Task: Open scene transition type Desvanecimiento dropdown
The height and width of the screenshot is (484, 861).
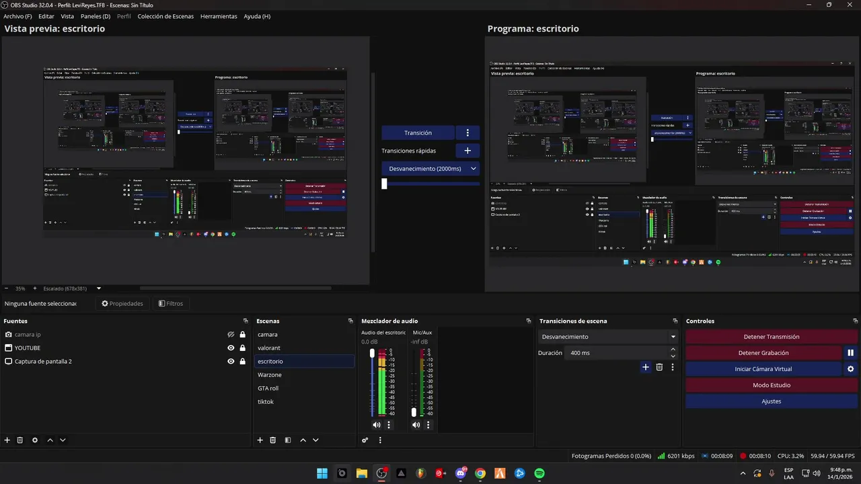Action: [609, 337]
